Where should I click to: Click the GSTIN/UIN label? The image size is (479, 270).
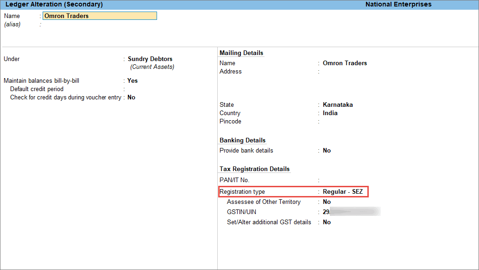pos(242,212)
